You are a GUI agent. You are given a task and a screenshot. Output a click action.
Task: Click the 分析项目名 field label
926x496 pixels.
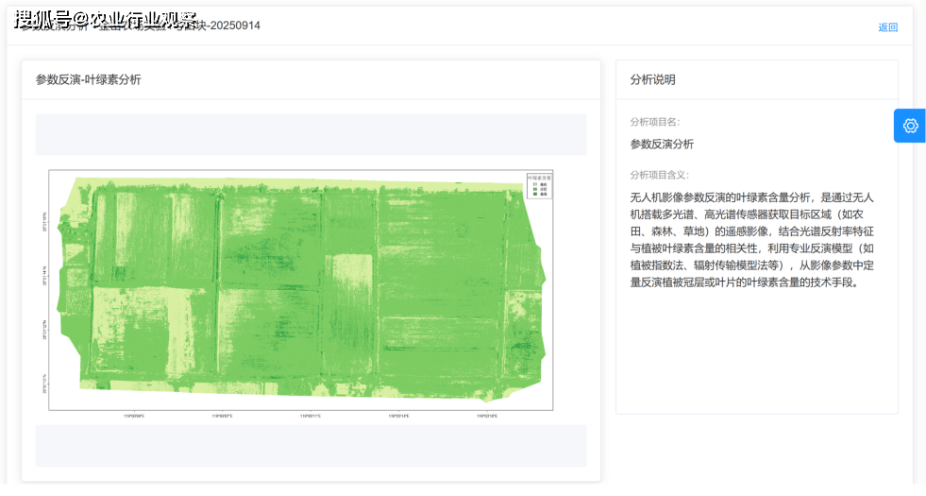coord(654,122)
